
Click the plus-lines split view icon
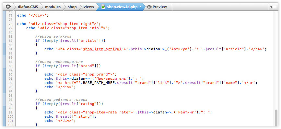click(x=273, y=7)
